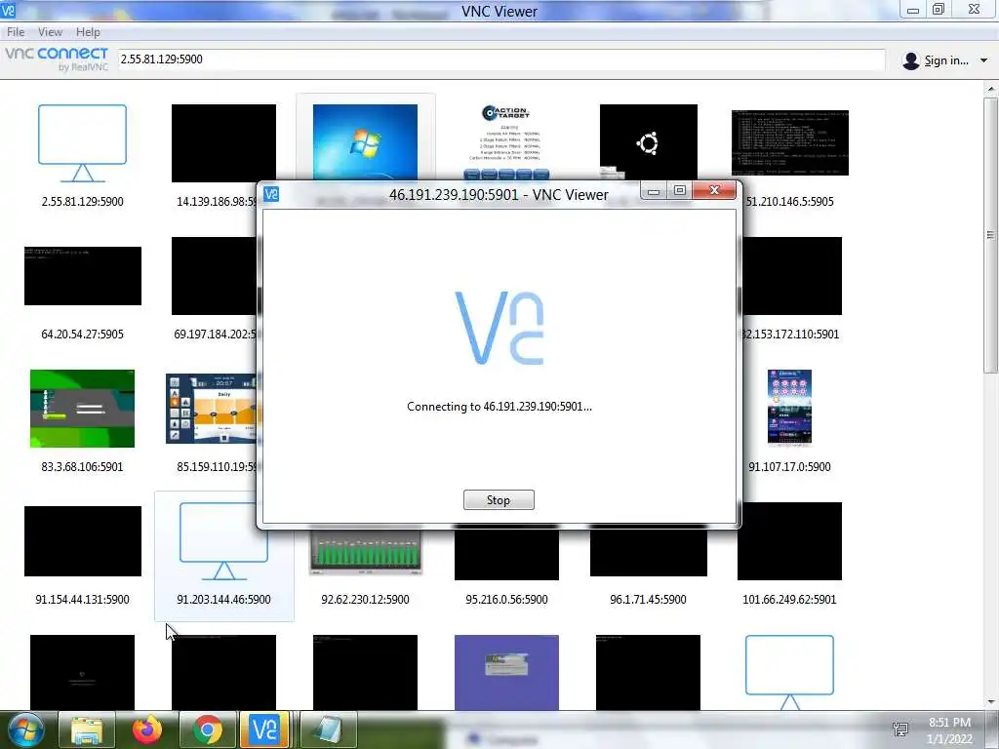Select the 91.107.17.0:5900 game thumbnail
The image size is (999, 749).
[x=789, y=407]
